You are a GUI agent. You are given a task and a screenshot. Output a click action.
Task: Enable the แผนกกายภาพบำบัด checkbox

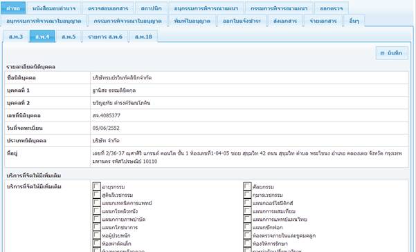point(97,219)
